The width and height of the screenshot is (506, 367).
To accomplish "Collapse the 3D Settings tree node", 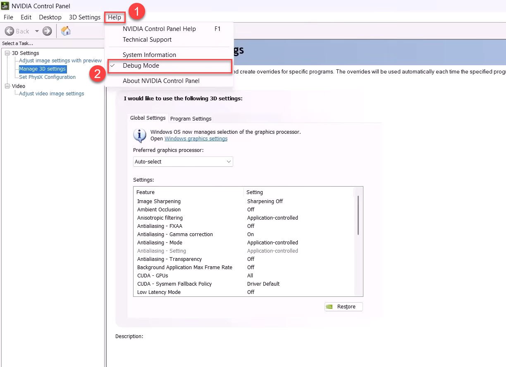I will pyautogui.click(x=7, y=53).
